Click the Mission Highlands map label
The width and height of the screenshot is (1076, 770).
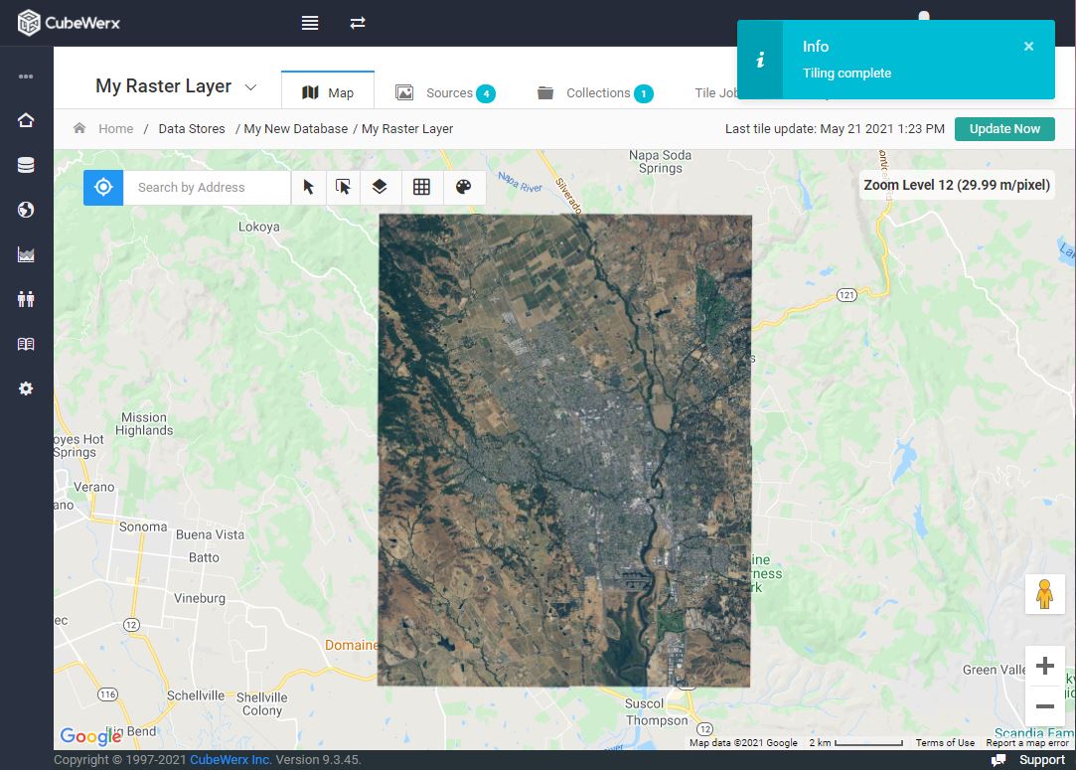144,423
